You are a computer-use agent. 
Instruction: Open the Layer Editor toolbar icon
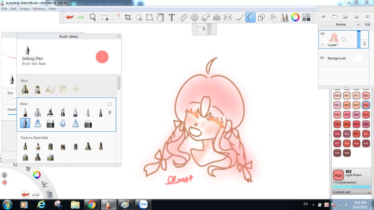[x=273, y=17]
